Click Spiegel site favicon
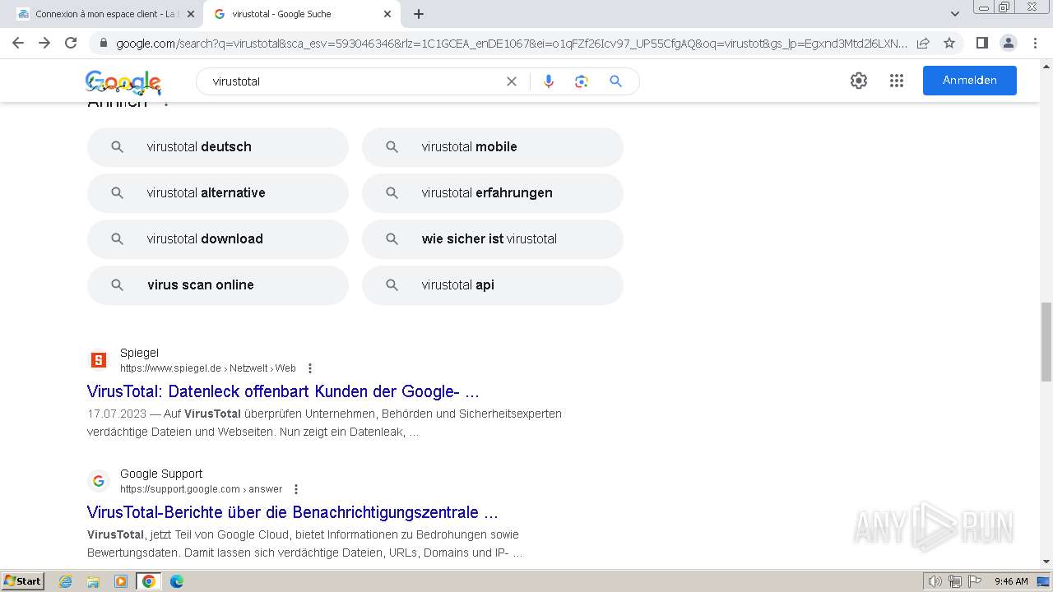The height and width of the screenshot is (592, 1053). point(99,360)
